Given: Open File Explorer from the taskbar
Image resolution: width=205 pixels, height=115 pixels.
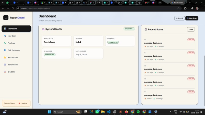Looking at the screenshot, I should tap(103, 112).
